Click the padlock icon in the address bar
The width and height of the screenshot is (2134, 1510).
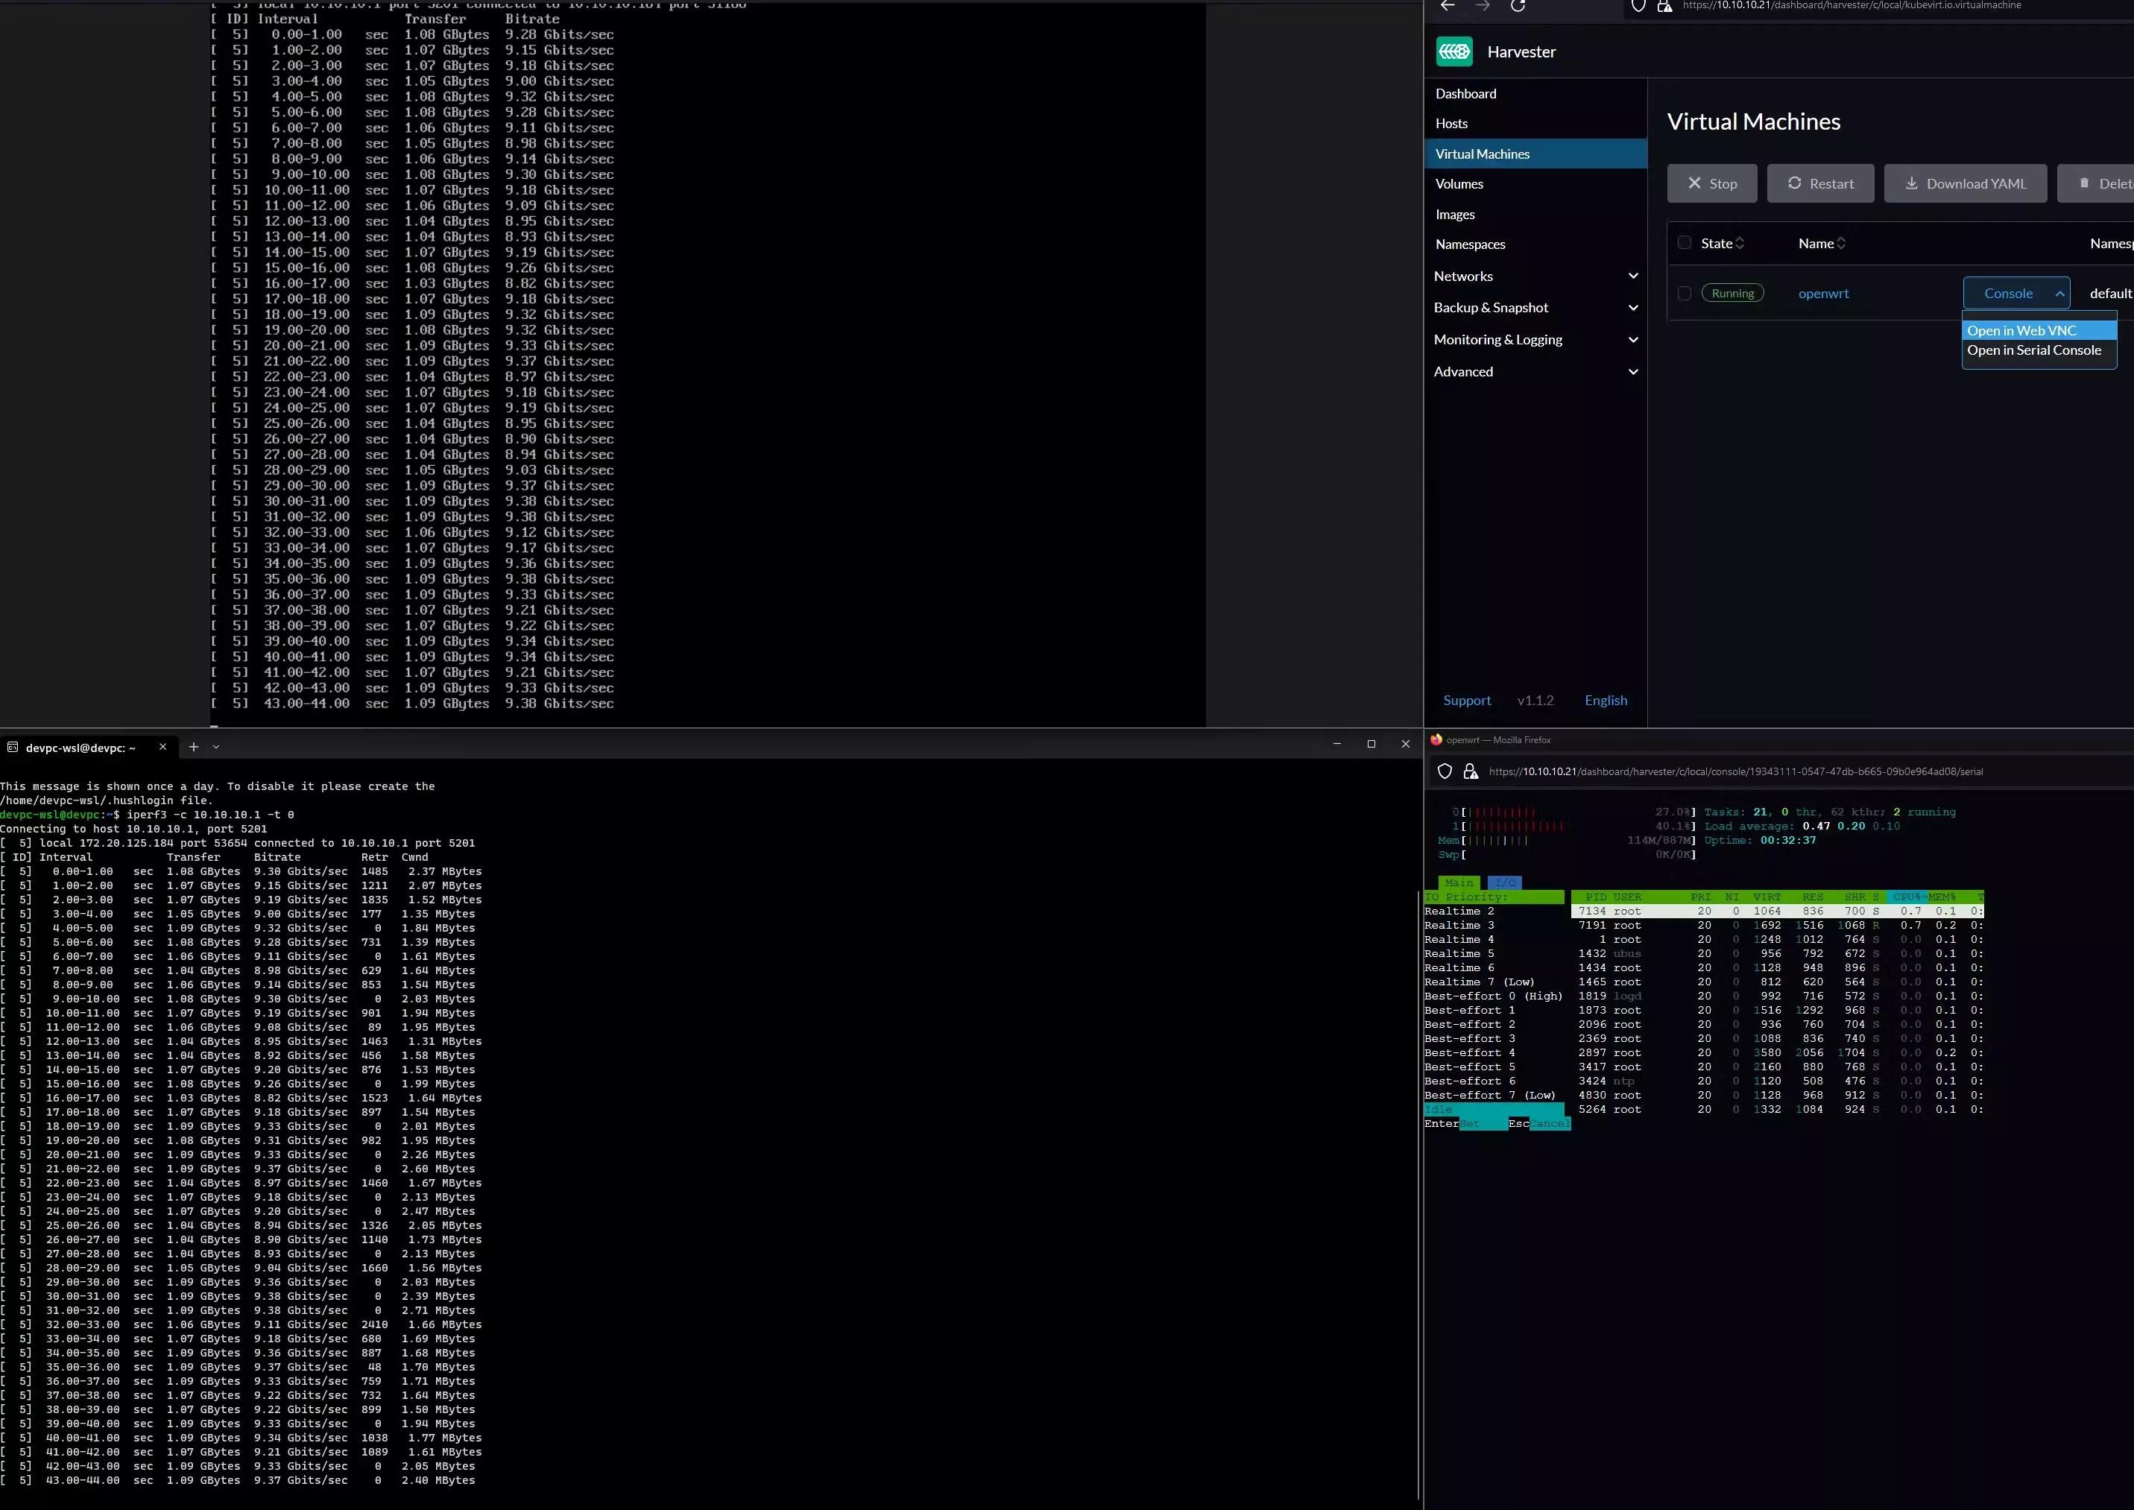(1664, 5)
